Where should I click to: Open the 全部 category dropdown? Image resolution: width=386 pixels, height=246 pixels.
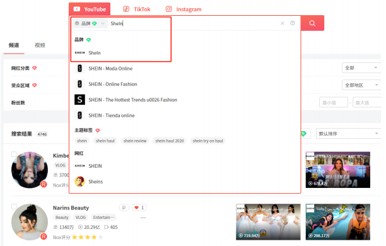point(361,67)
